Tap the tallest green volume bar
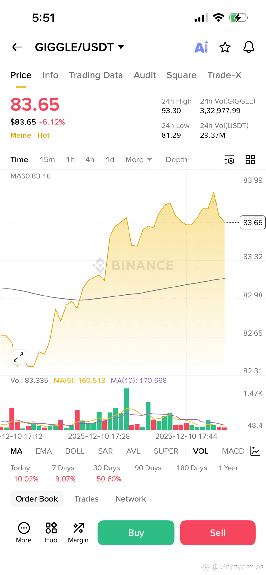The image size is (266, 575). [x=126, y=409]
